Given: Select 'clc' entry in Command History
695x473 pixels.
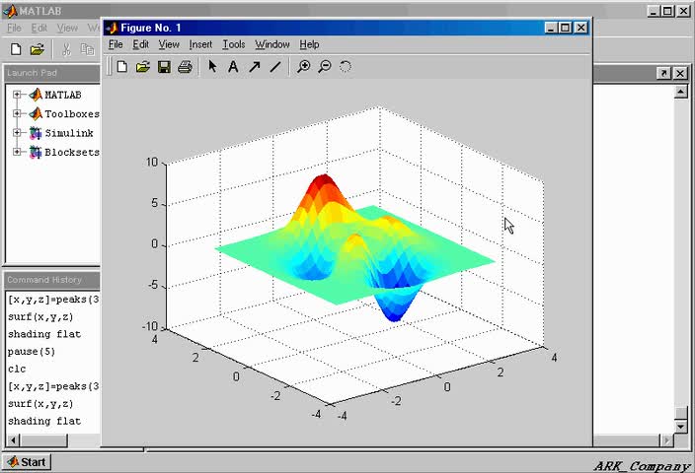Looking at the screenshot, I should click(17, 369).
